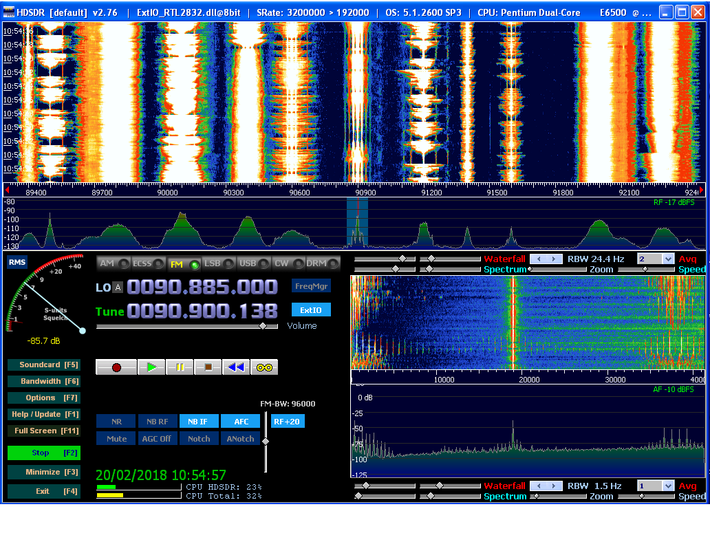
Task: Adjust the Volume slider
Action: click(263, 326)
